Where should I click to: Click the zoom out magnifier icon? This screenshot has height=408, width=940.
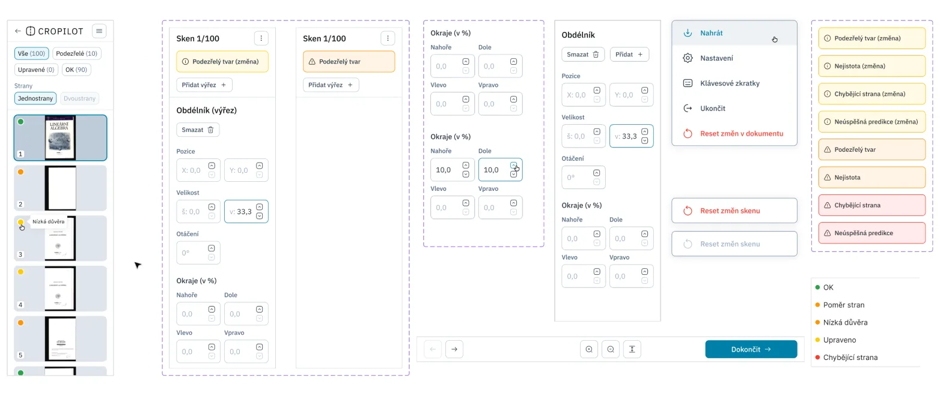click(611, 349)
